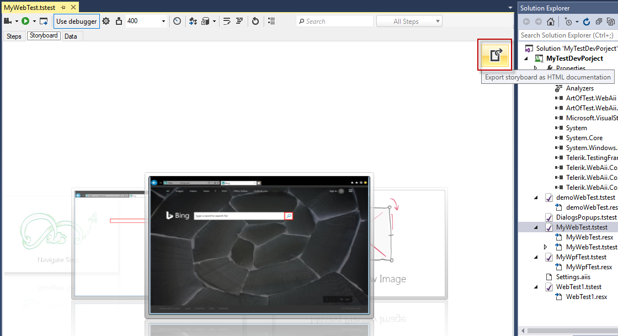Go to Home in Solution Explorer

click(x=551, y=22)
